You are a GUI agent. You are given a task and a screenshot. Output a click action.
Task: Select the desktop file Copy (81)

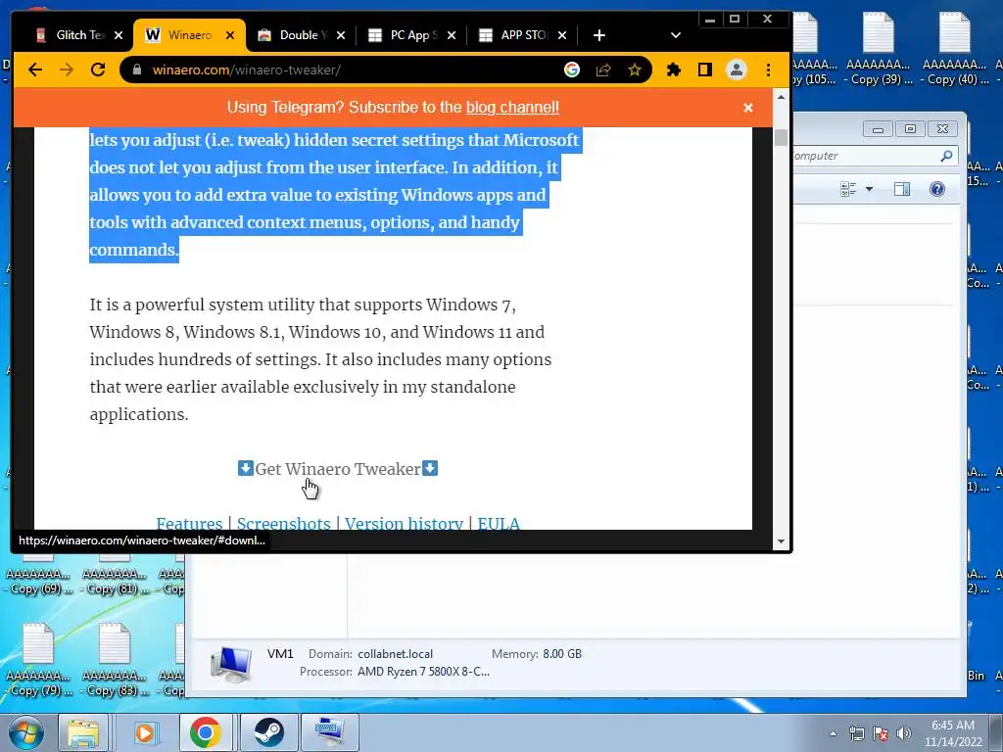click(115, 576)
